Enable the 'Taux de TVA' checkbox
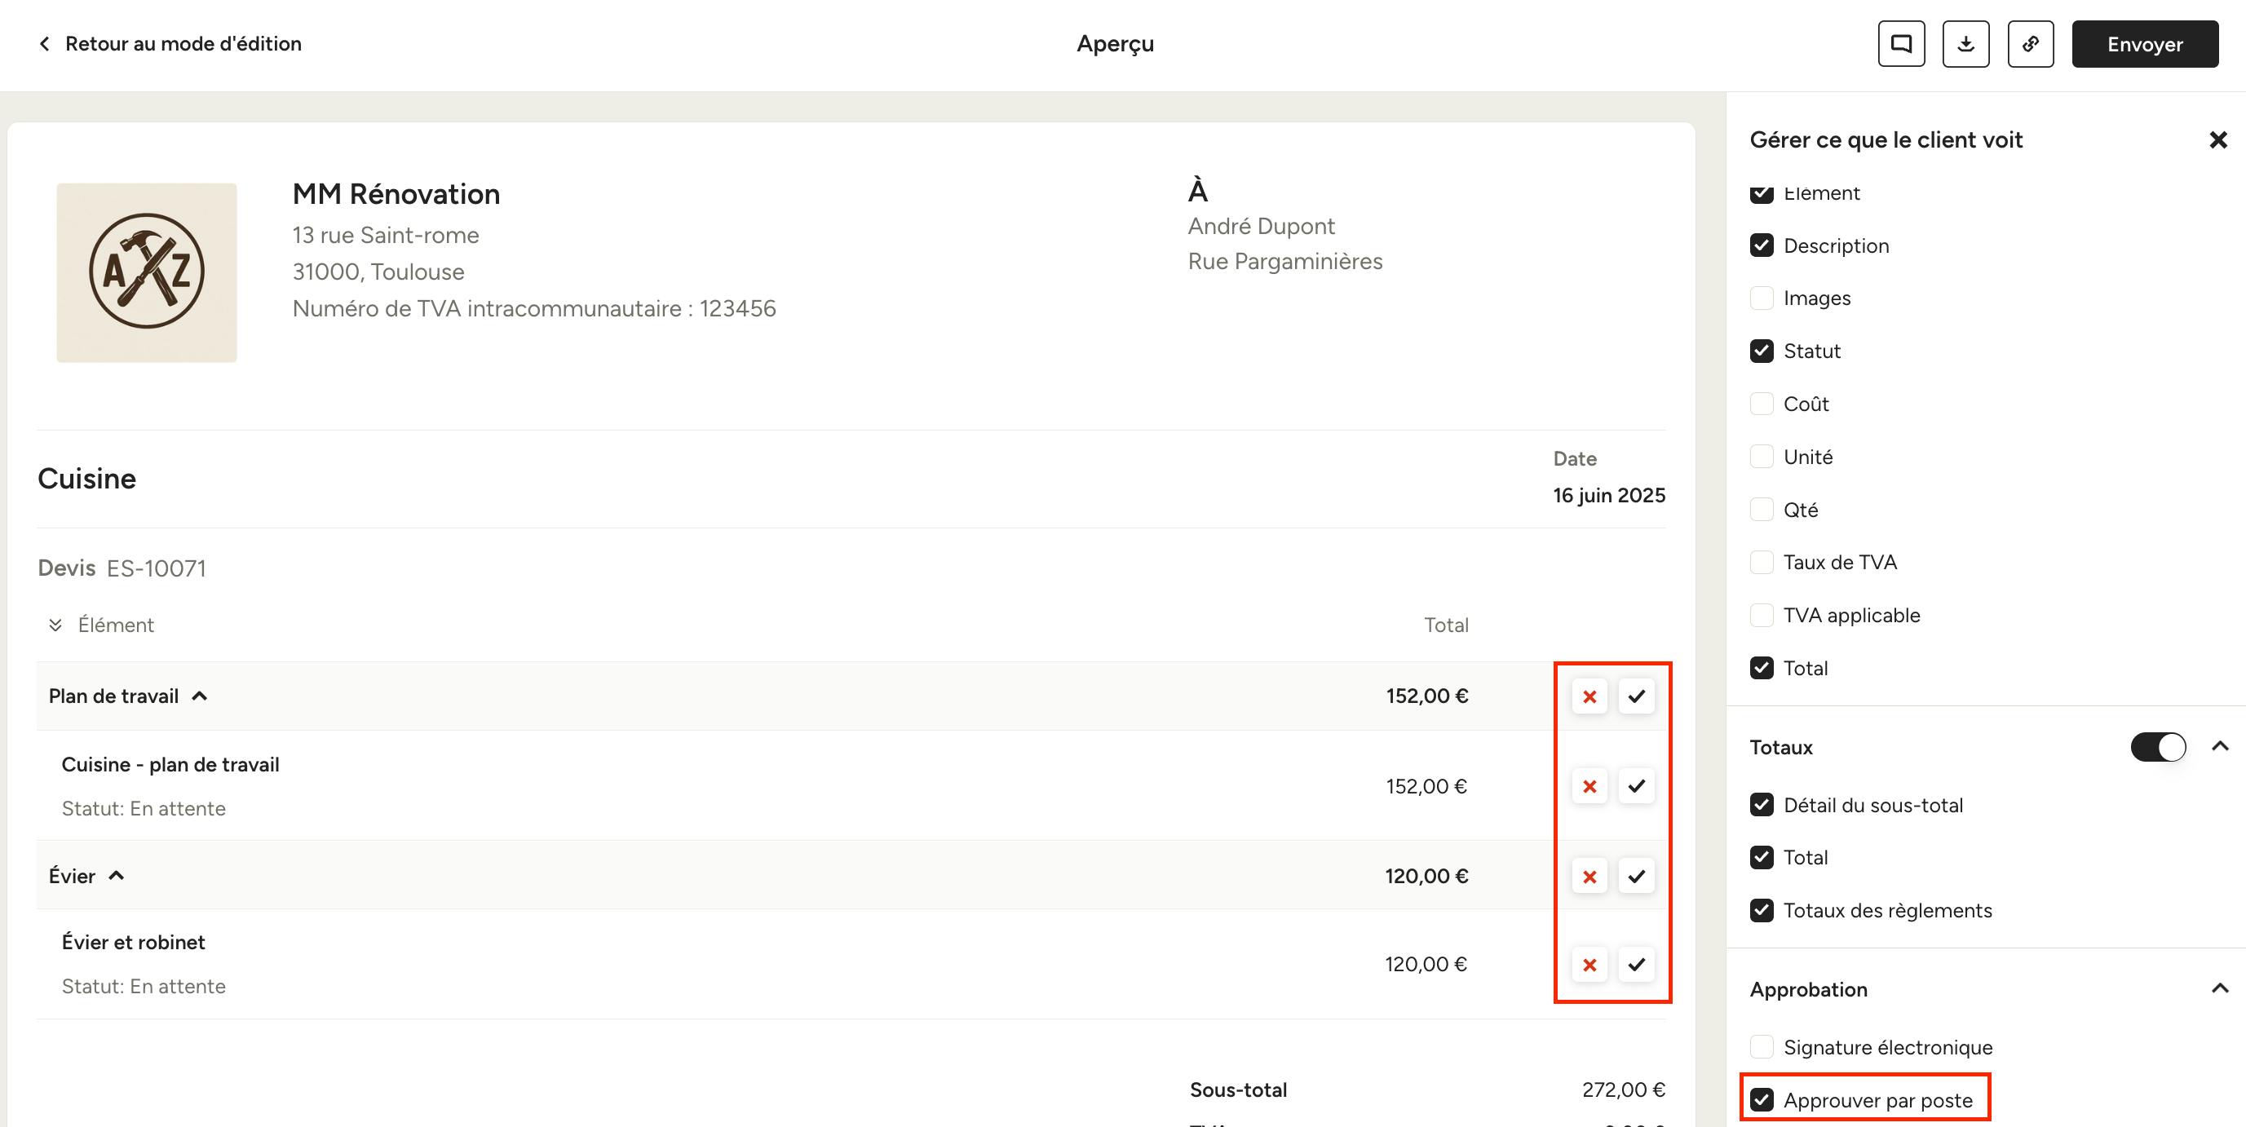This screenshot has height=1127, width=2246. point(1762,562)
